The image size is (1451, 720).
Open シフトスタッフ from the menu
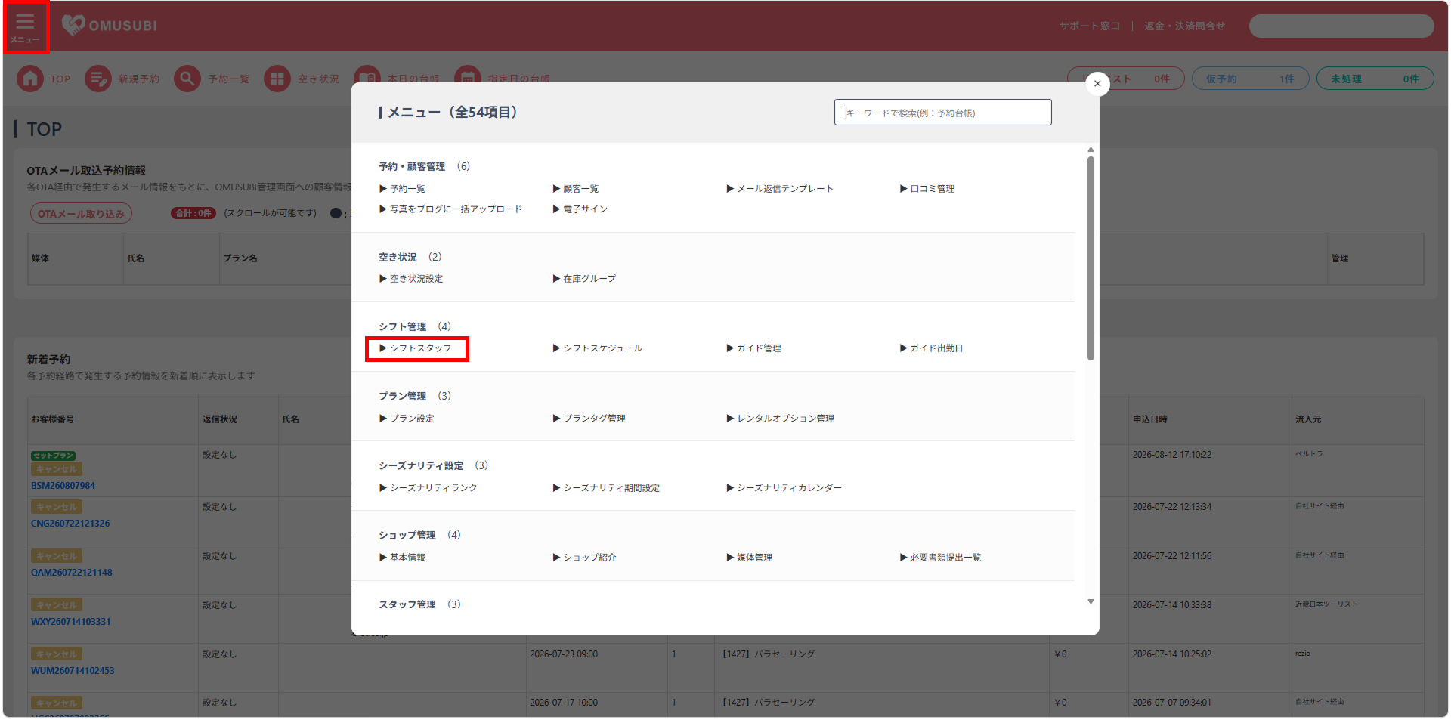coord(416,348)
